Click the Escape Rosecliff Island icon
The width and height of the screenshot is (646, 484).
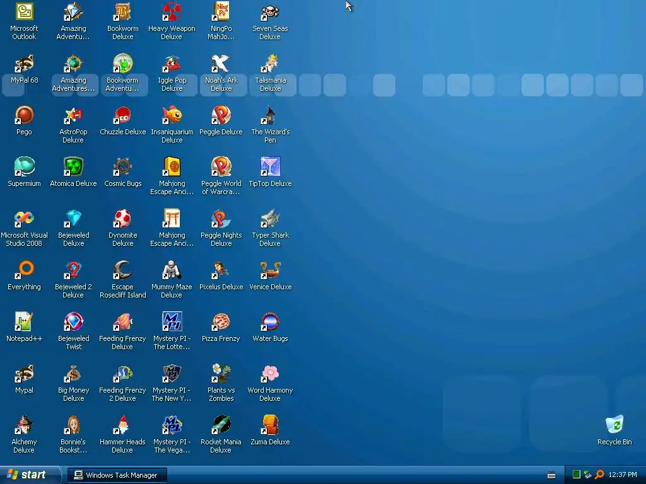pyautogui.click(x=123, y=270)
